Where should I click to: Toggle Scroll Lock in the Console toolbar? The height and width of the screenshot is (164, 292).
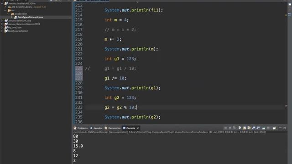point(245,128)
